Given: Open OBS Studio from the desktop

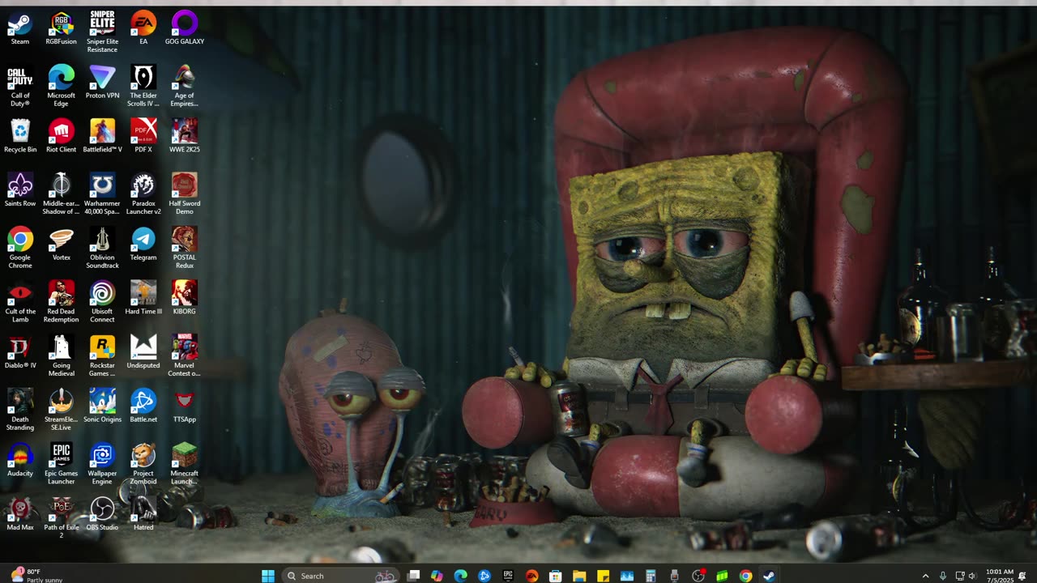Looking at the screenshot, I should (102, 514).
